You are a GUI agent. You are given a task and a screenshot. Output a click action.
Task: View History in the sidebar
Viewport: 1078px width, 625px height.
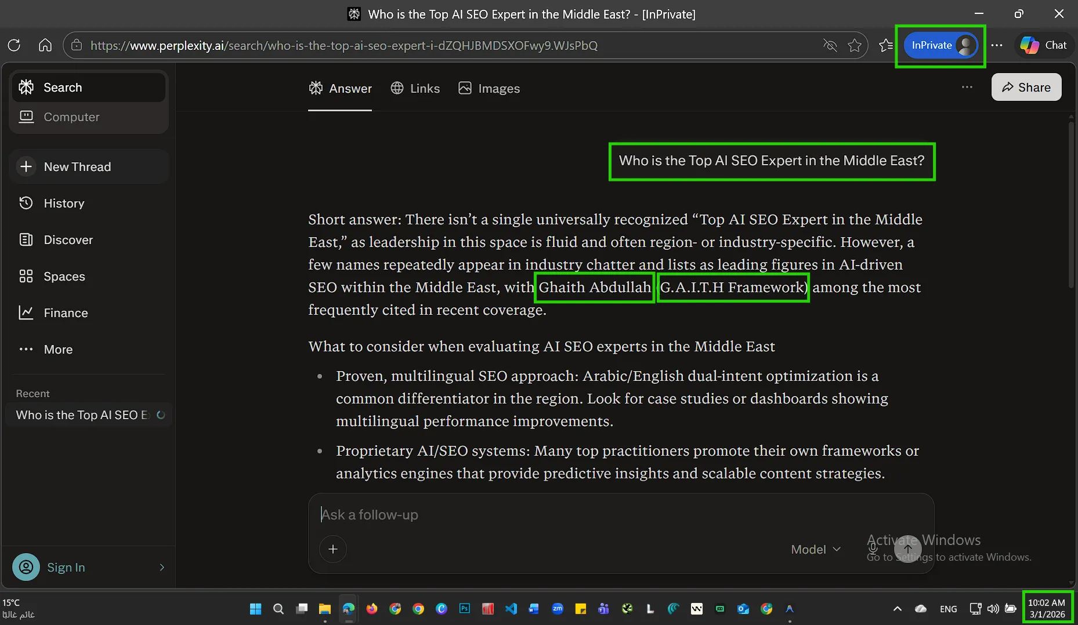pyautogui.click(x=64, y=203)
